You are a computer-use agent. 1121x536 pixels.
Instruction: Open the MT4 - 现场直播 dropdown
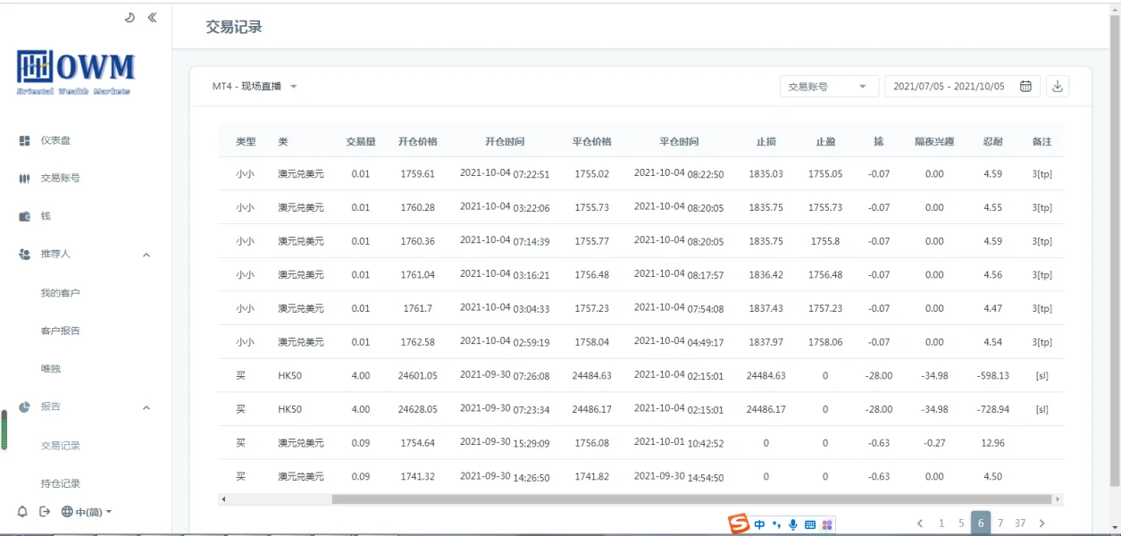(x=255, y=87)
